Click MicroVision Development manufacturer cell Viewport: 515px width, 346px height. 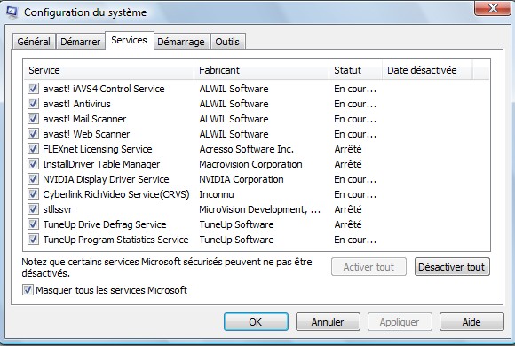pyautogui.click(x=260, y=209)
